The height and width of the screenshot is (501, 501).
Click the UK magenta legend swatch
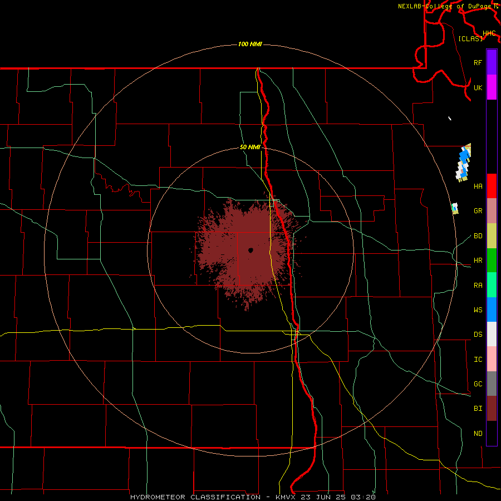point(492,87)
